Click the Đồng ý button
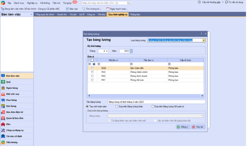 tap(183, 127)
